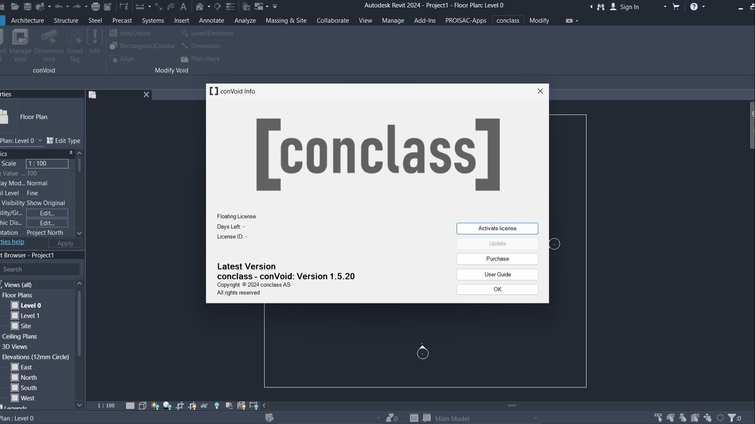Click the Tag by Category icon
This screenshot has height=424, width=755.
(171, 7)
